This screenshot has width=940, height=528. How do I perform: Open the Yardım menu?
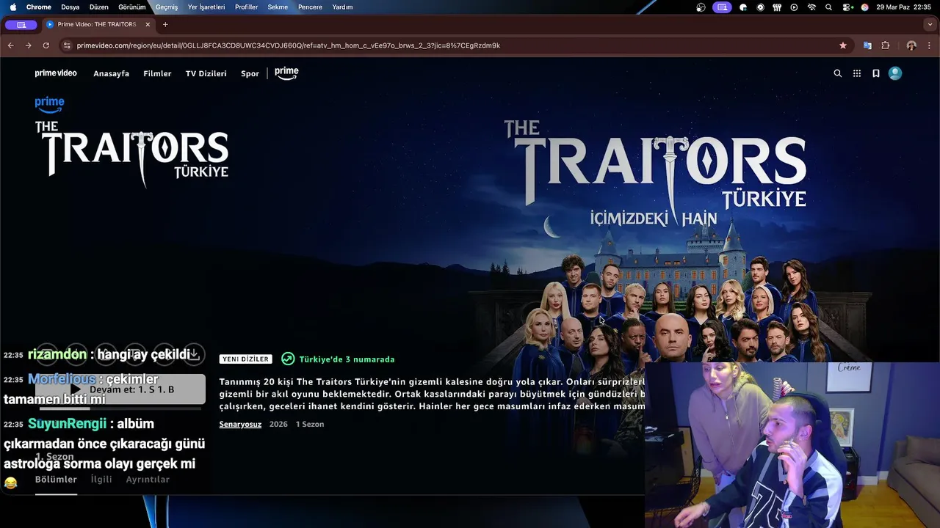[x=342, y=7]
